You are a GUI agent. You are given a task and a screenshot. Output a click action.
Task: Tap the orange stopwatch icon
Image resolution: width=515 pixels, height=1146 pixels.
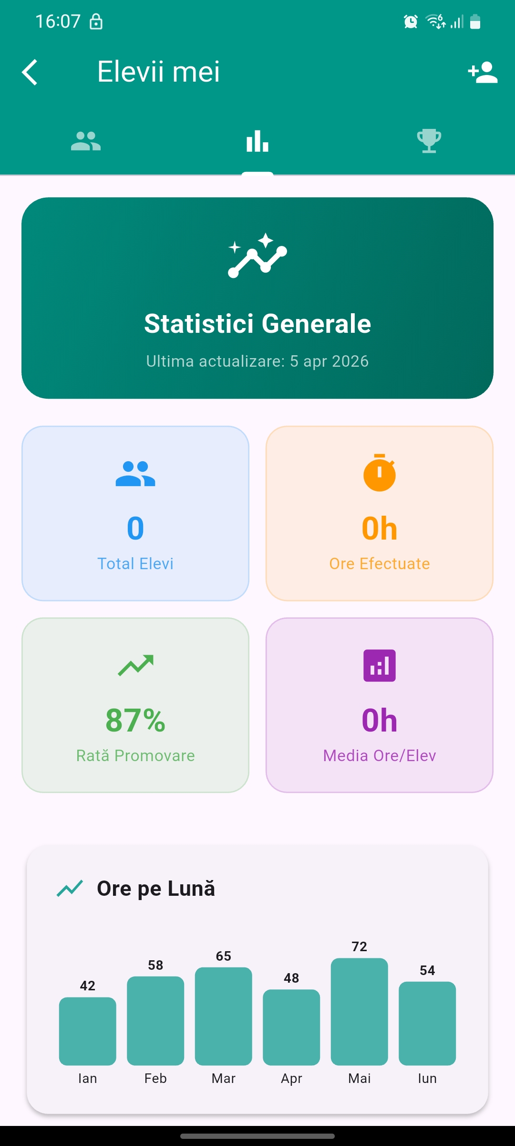click(380, 473)
